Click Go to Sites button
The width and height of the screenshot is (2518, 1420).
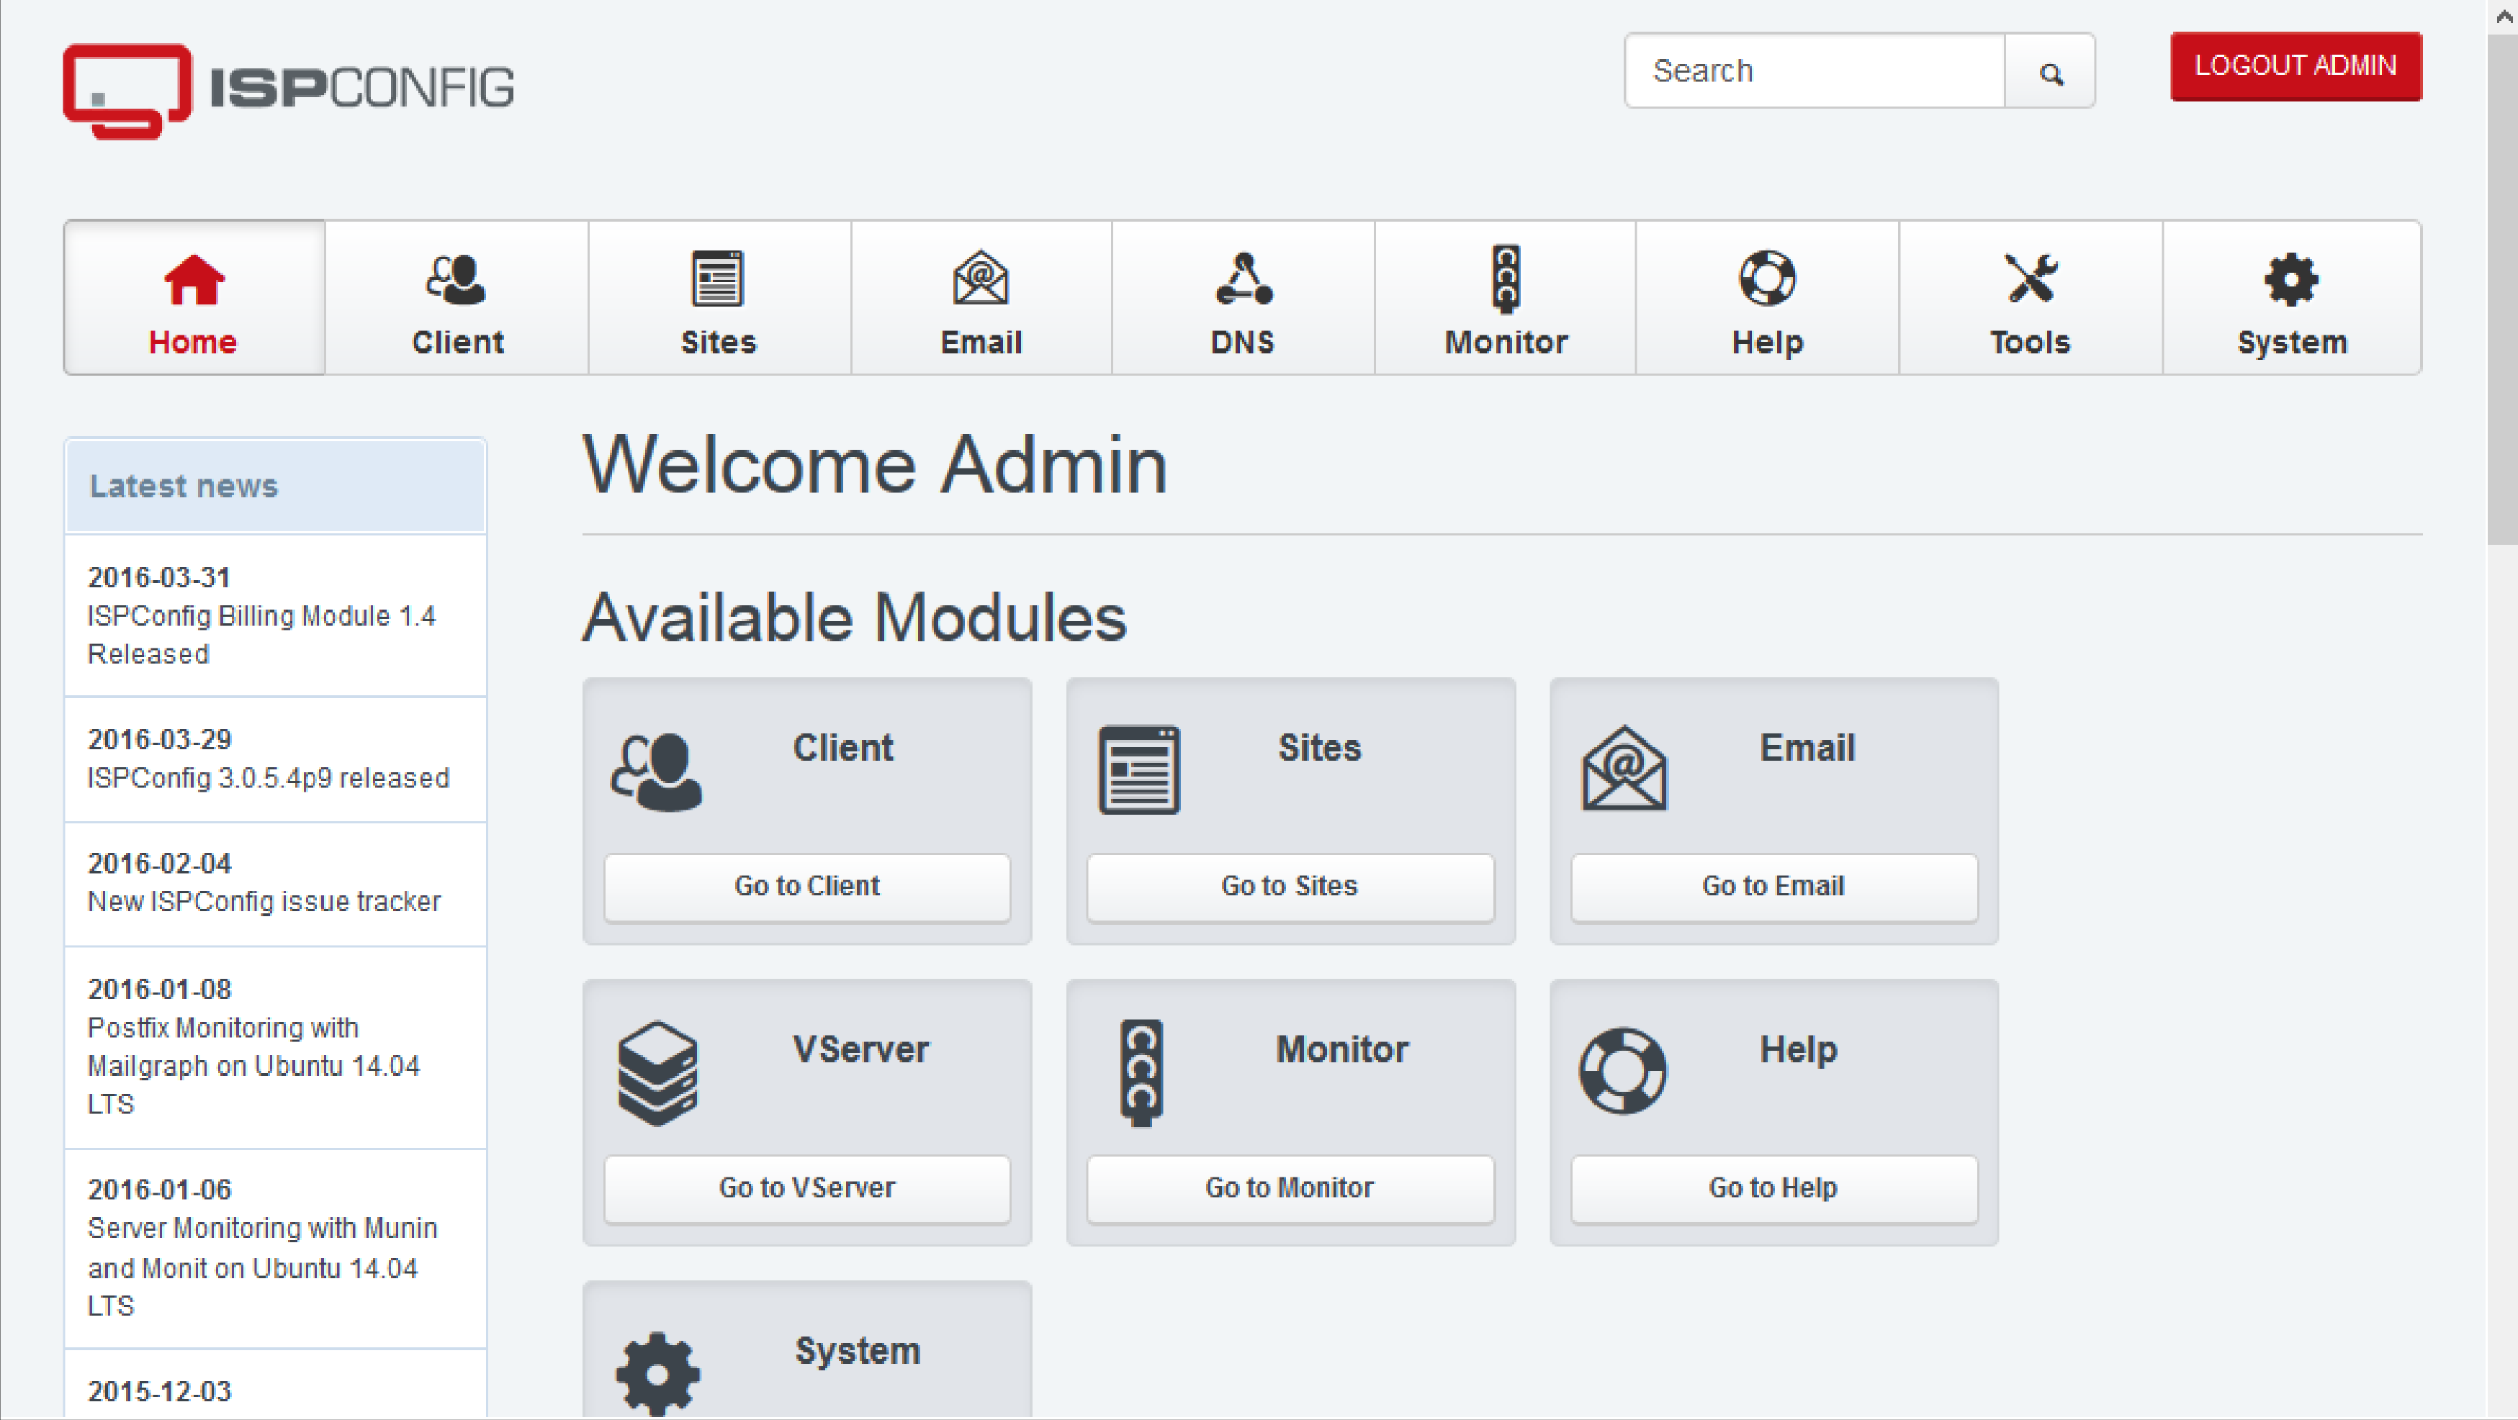click(x=1290, y=884)
